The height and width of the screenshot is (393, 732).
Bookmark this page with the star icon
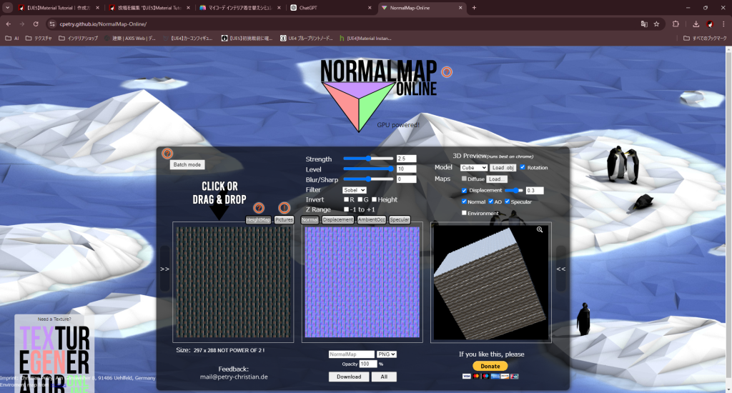tap(656, 24)
